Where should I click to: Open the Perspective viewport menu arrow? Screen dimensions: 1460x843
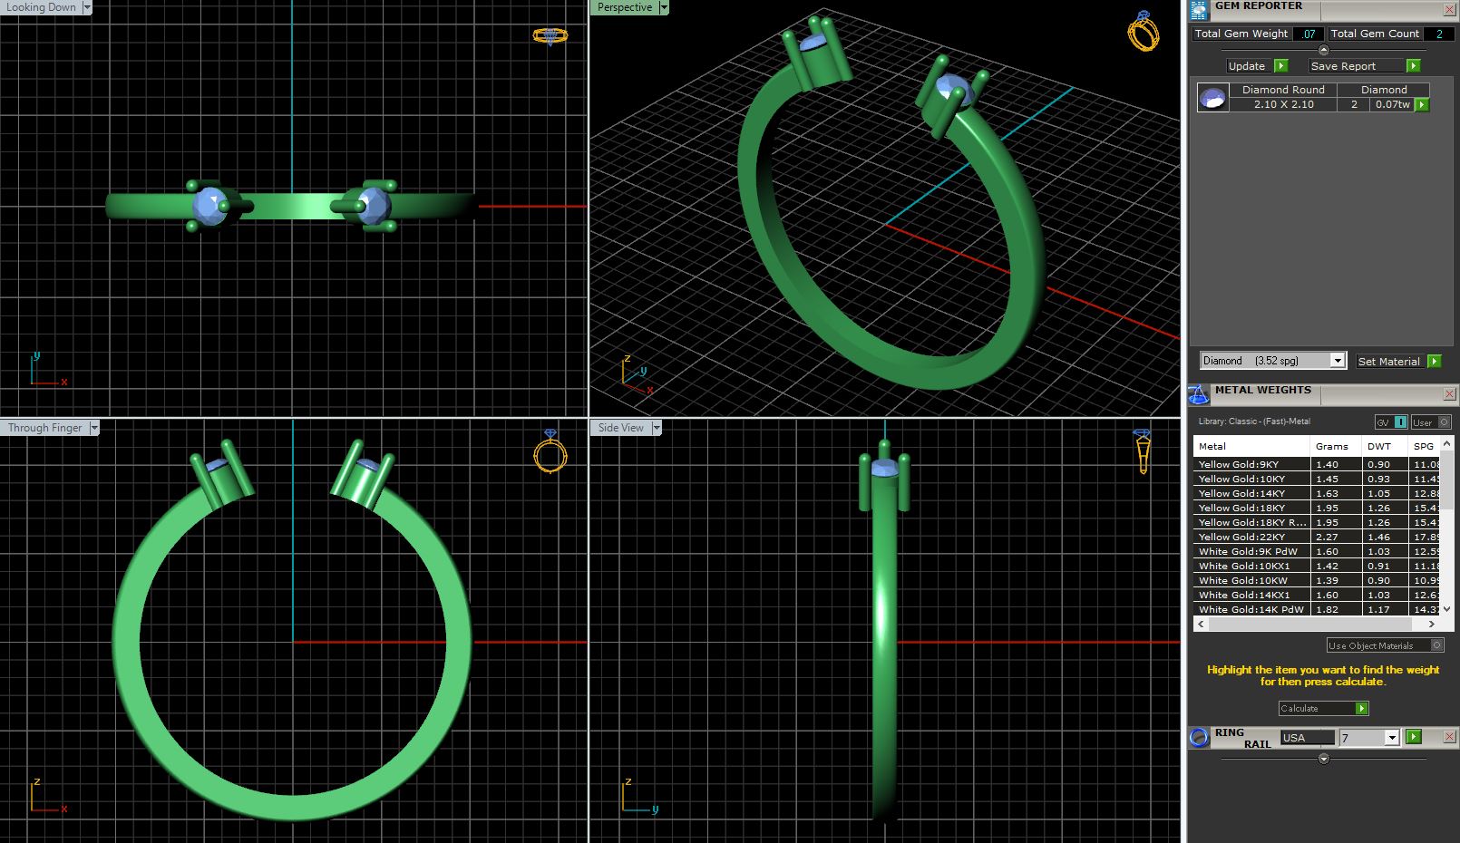(x=664, y=7)
